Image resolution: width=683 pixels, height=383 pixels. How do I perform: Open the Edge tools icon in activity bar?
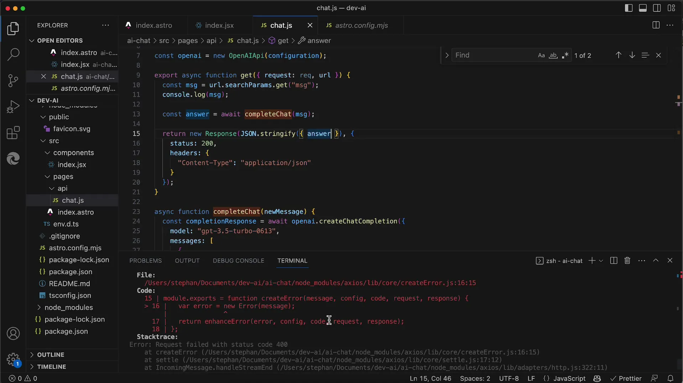13,158
